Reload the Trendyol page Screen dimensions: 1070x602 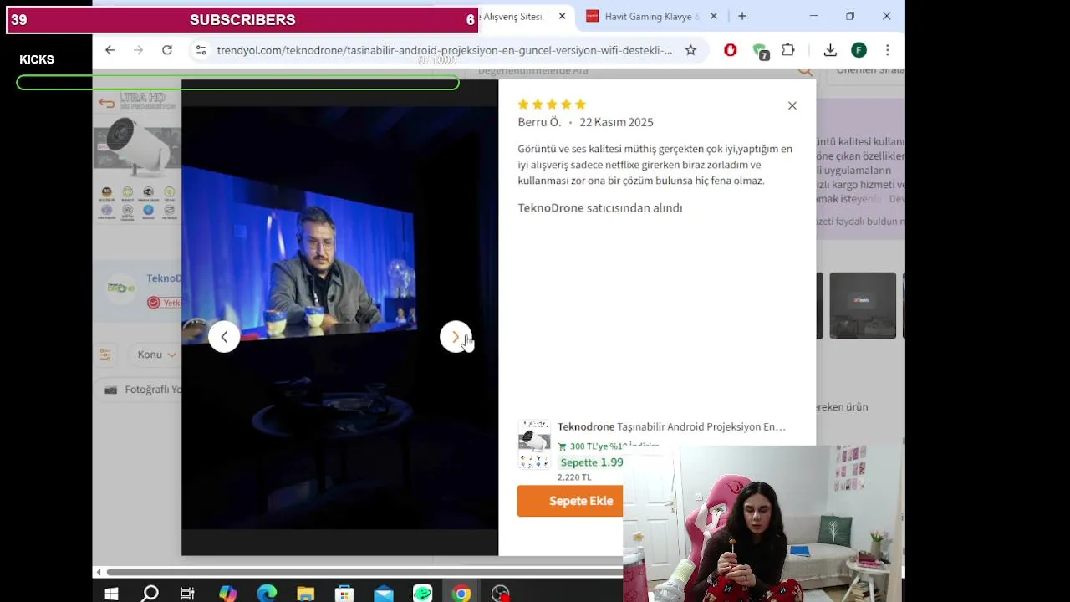(167, 50)
